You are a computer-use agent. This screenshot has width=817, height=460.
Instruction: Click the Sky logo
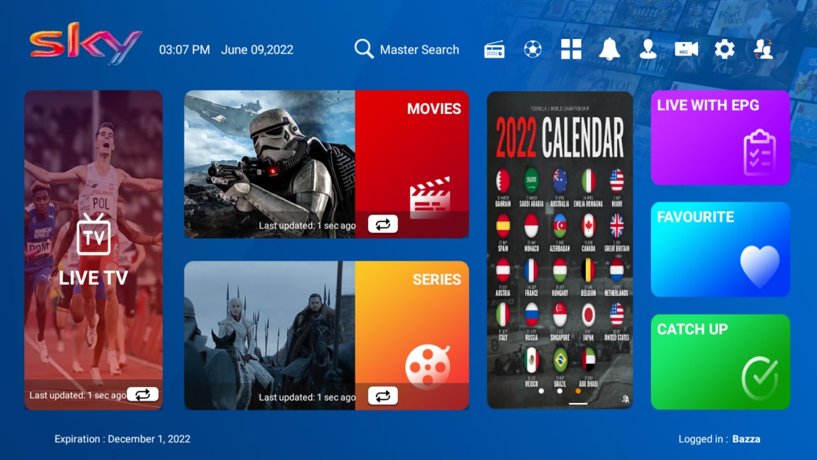point(86,43)
